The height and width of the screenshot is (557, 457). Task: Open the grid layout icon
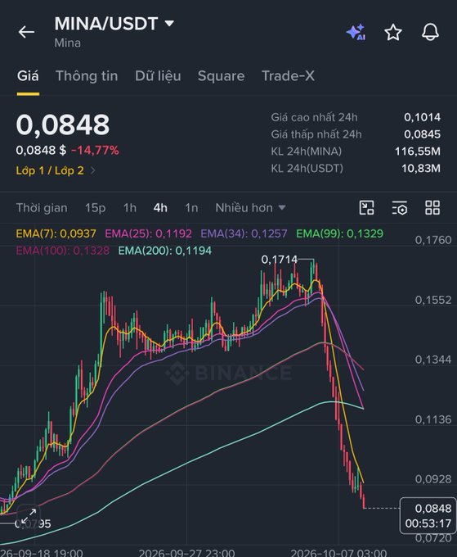tap(432, 208)
